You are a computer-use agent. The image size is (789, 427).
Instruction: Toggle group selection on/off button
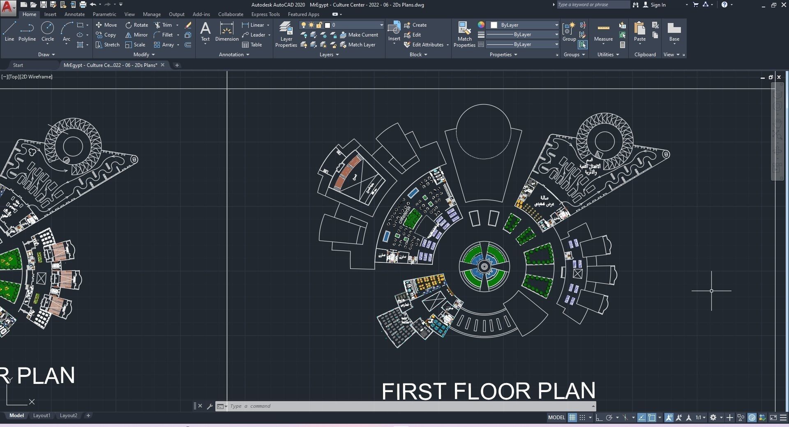(x=582, y=45)
